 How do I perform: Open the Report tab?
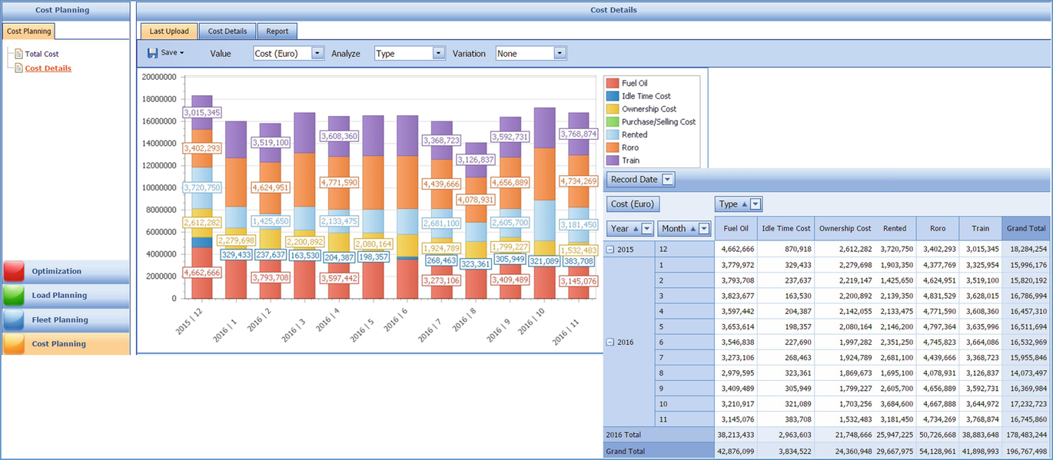pos(277,31)
